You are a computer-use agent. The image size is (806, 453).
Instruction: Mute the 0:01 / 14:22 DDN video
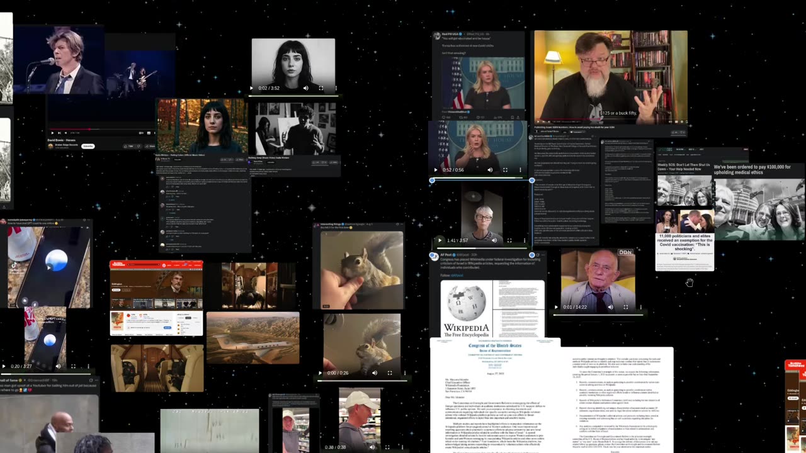(610, 307)
